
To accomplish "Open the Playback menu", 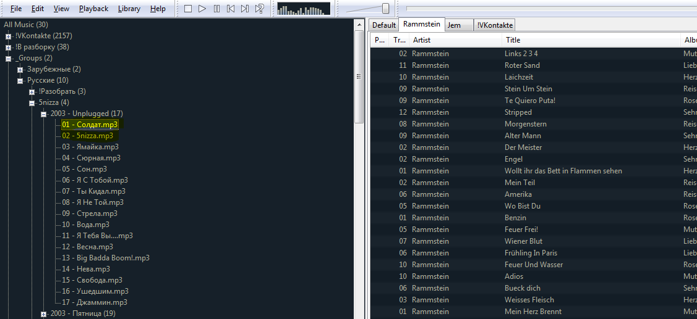I will coord(94,9).
